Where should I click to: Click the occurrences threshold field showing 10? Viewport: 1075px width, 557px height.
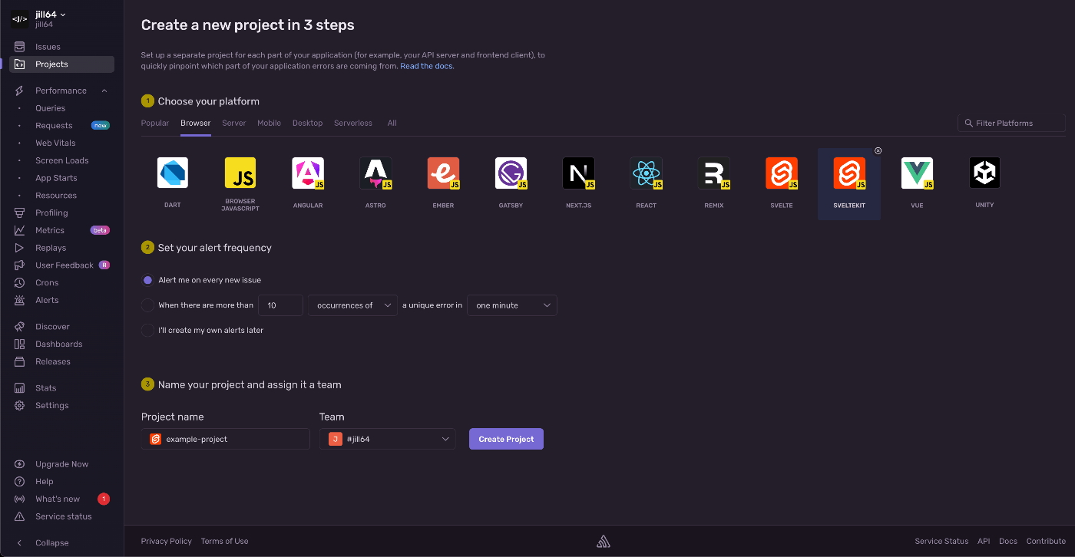[x=280, y=305]
